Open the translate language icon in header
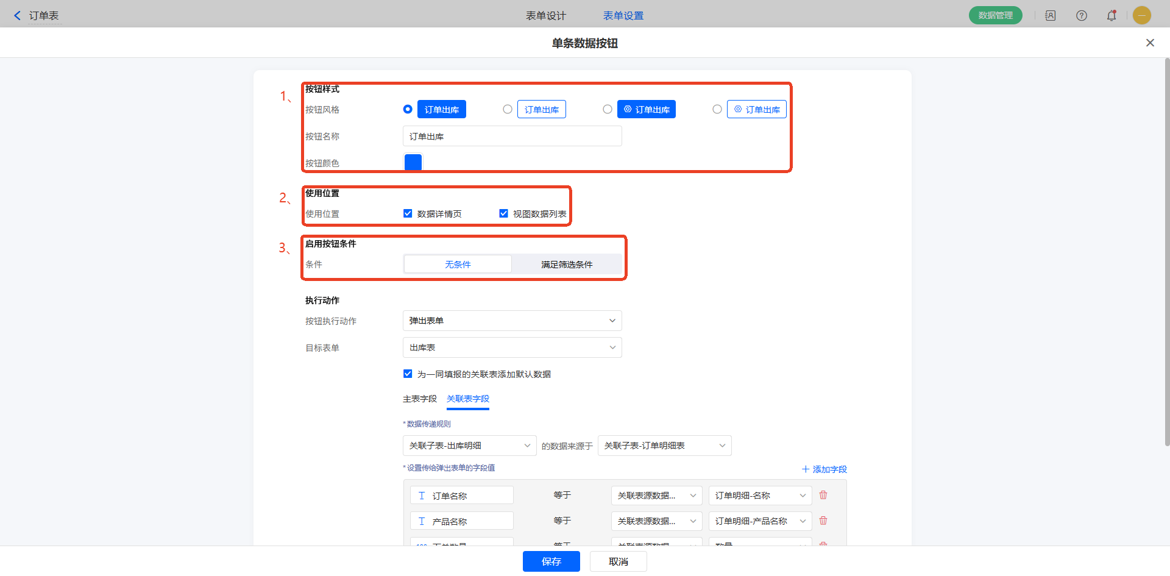 (1051, 15)
